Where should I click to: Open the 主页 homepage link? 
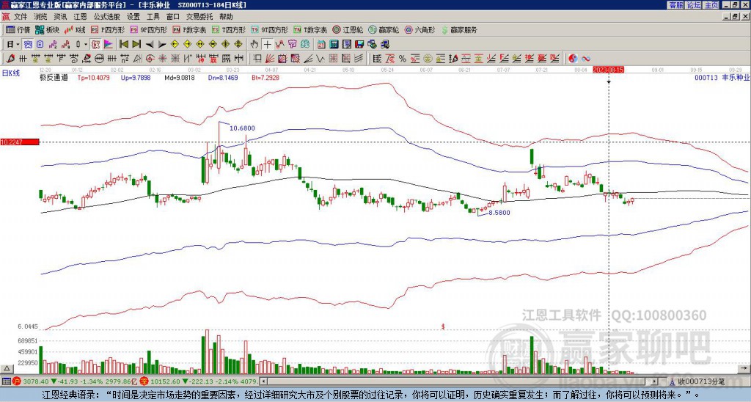point(711,5)
